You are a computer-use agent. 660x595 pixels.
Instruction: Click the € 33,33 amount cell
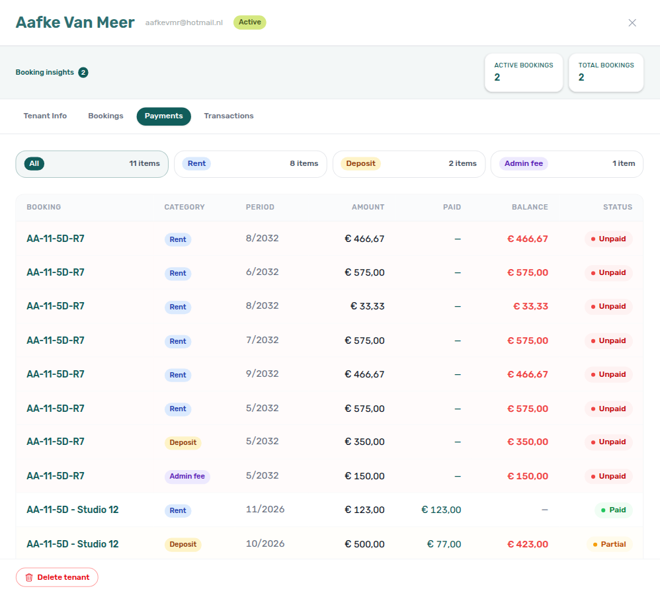(368, 306)
